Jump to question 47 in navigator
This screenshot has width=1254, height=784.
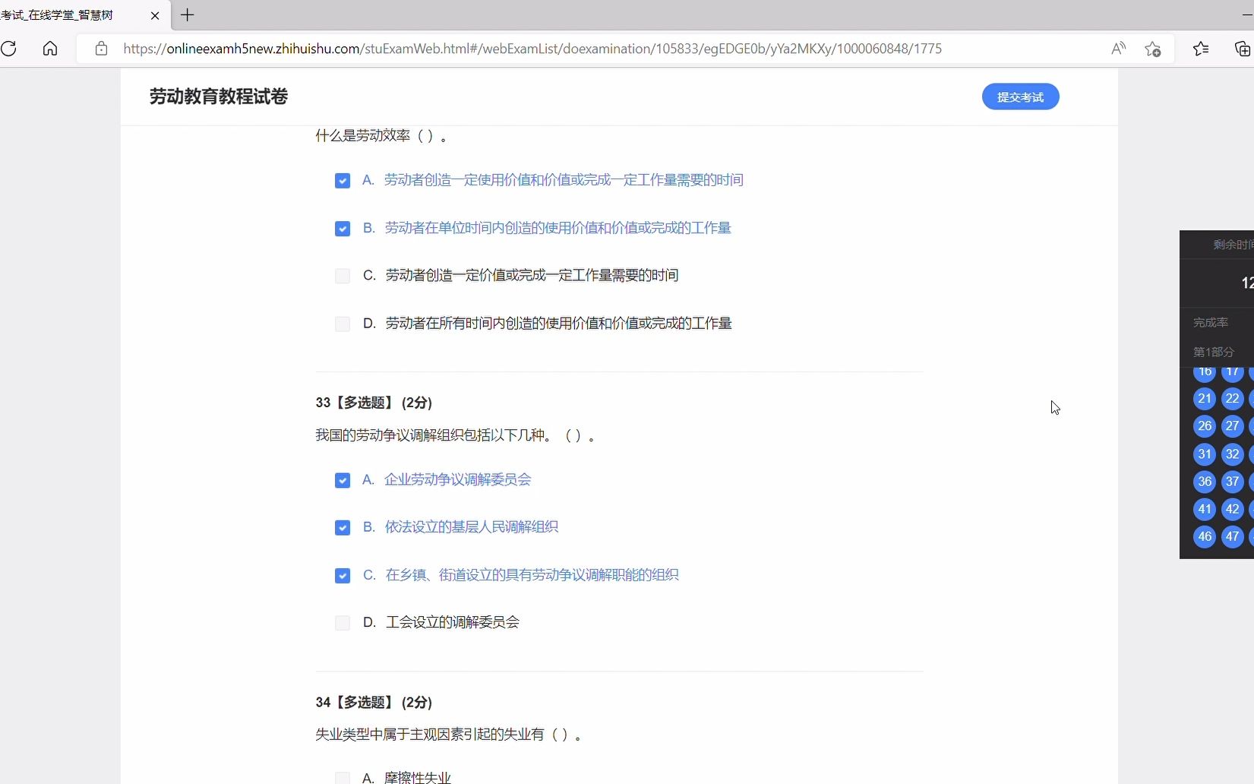pyautogui.click(x=1232, y=536)
